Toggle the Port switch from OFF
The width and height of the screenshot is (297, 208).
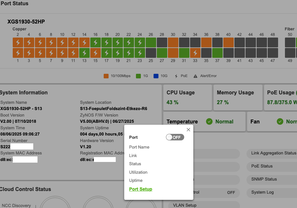175,137
